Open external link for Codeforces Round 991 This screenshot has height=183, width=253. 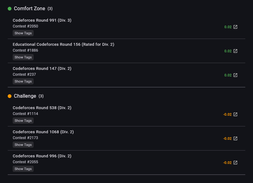(235, 27)
